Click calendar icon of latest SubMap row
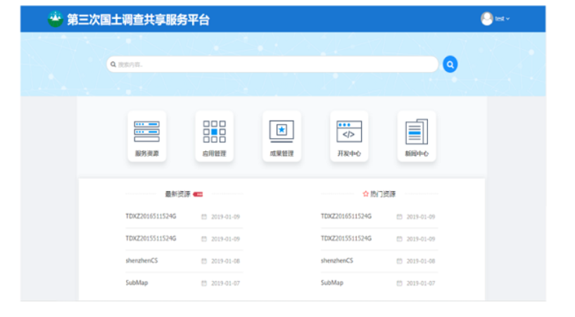The width and height of the screenshot is (575, 317). click(x=204, y=283)
